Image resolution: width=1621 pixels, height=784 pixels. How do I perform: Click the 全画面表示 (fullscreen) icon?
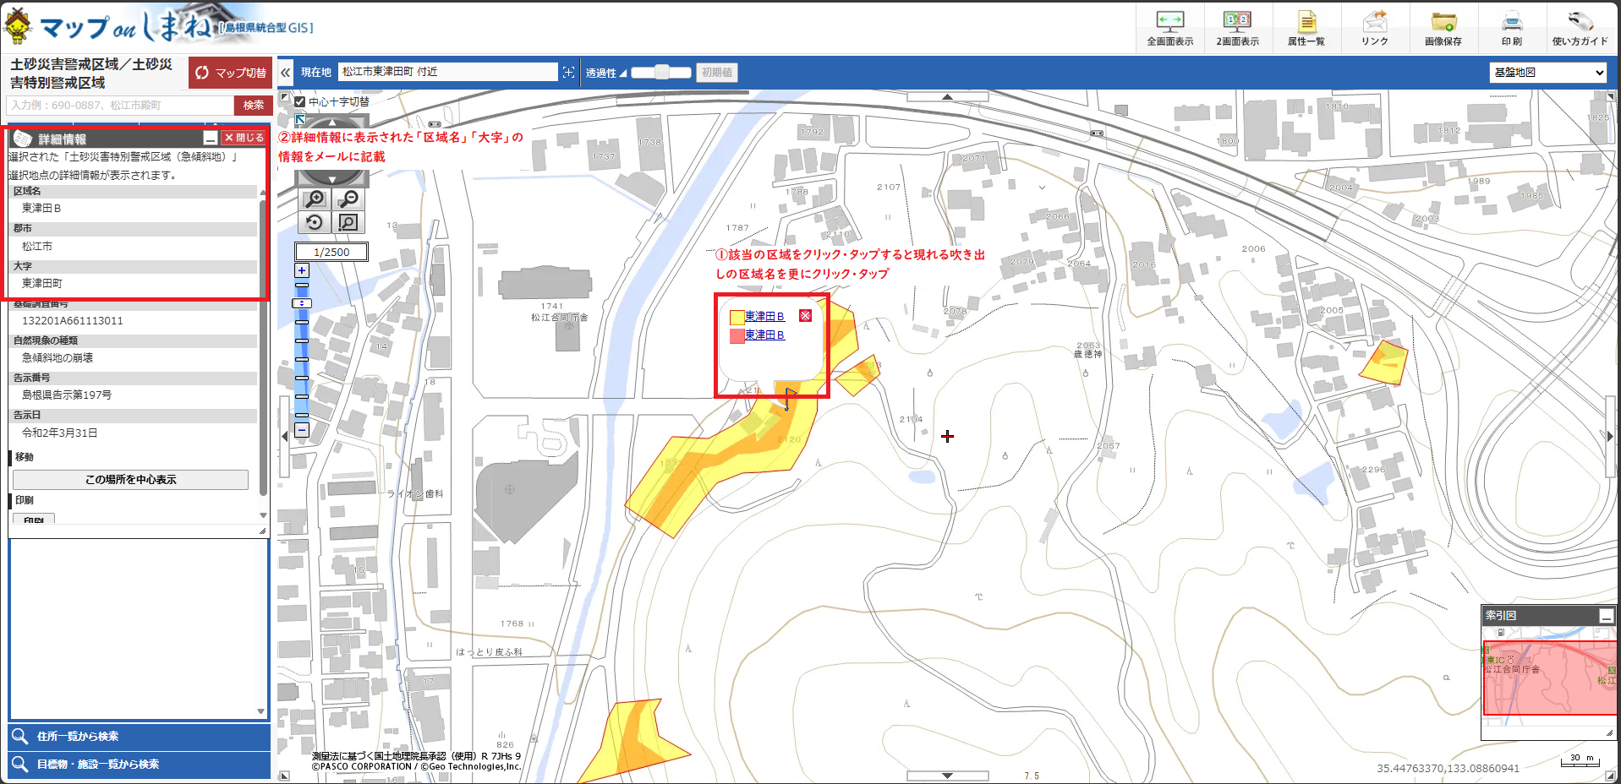click(x=1169, y=25)
